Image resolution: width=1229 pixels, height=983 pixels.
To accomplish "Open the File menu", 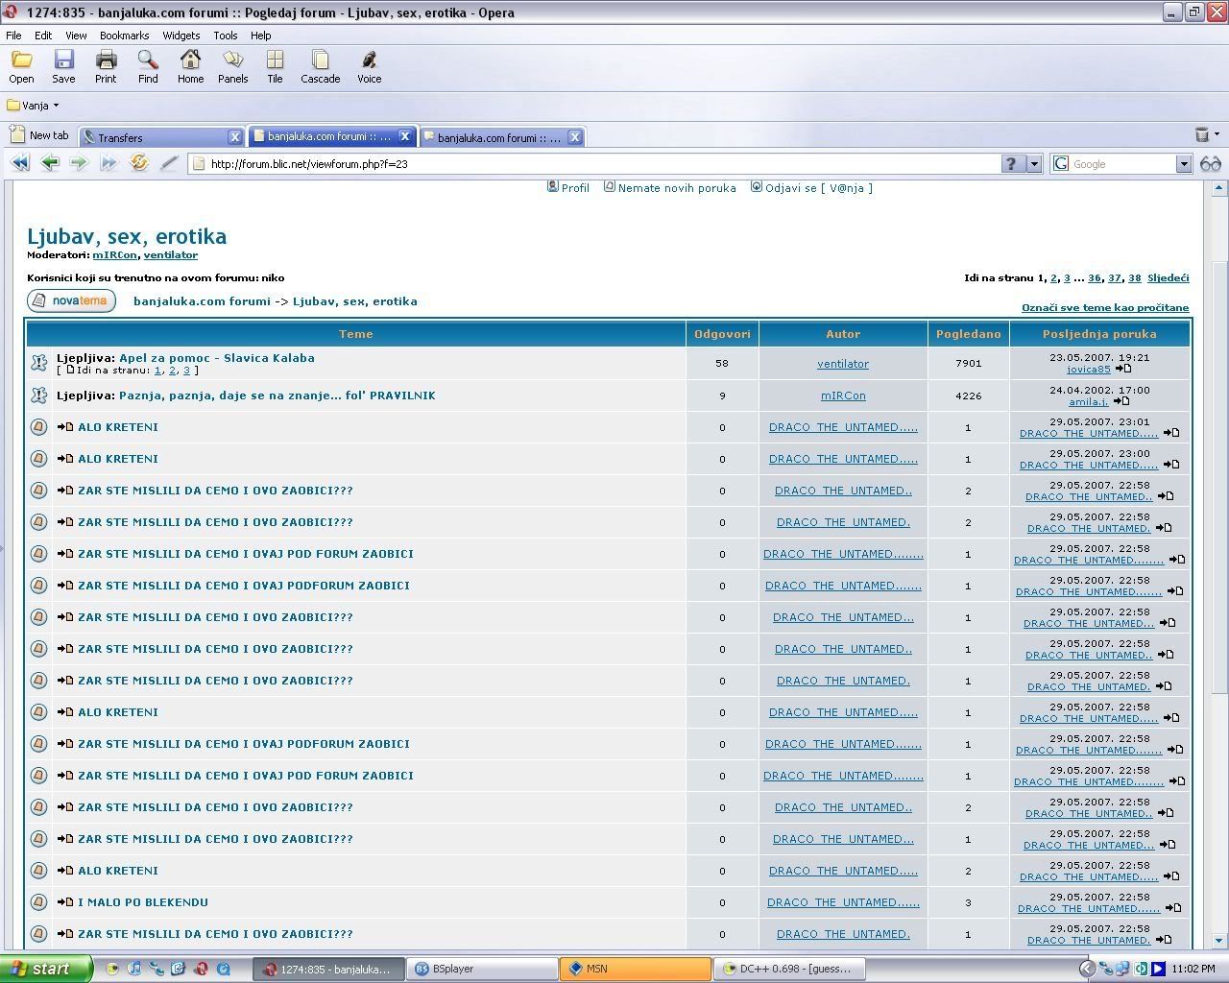I will coord(13,36).
